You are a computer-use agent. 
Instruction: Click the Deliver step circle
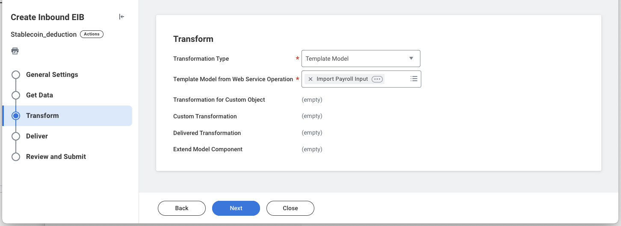click(16, 136)
